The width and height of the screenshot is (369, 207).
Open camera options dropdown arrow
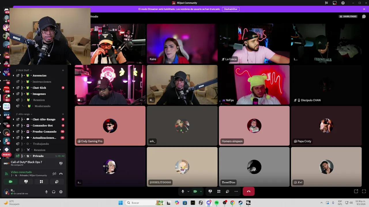coord(201,191)
